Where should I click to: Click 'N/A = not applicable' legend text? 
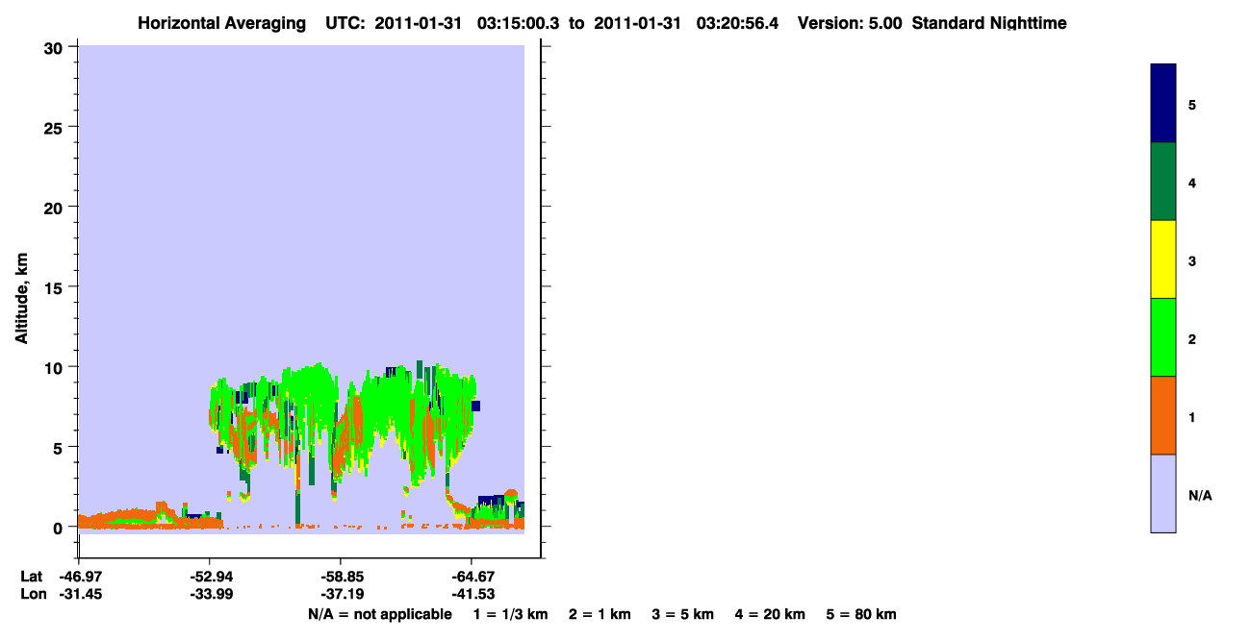[380, 614]
